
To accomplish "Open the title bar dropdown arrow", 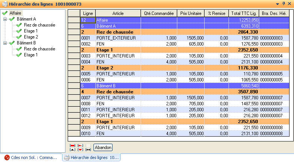I will tap(277, 3).
